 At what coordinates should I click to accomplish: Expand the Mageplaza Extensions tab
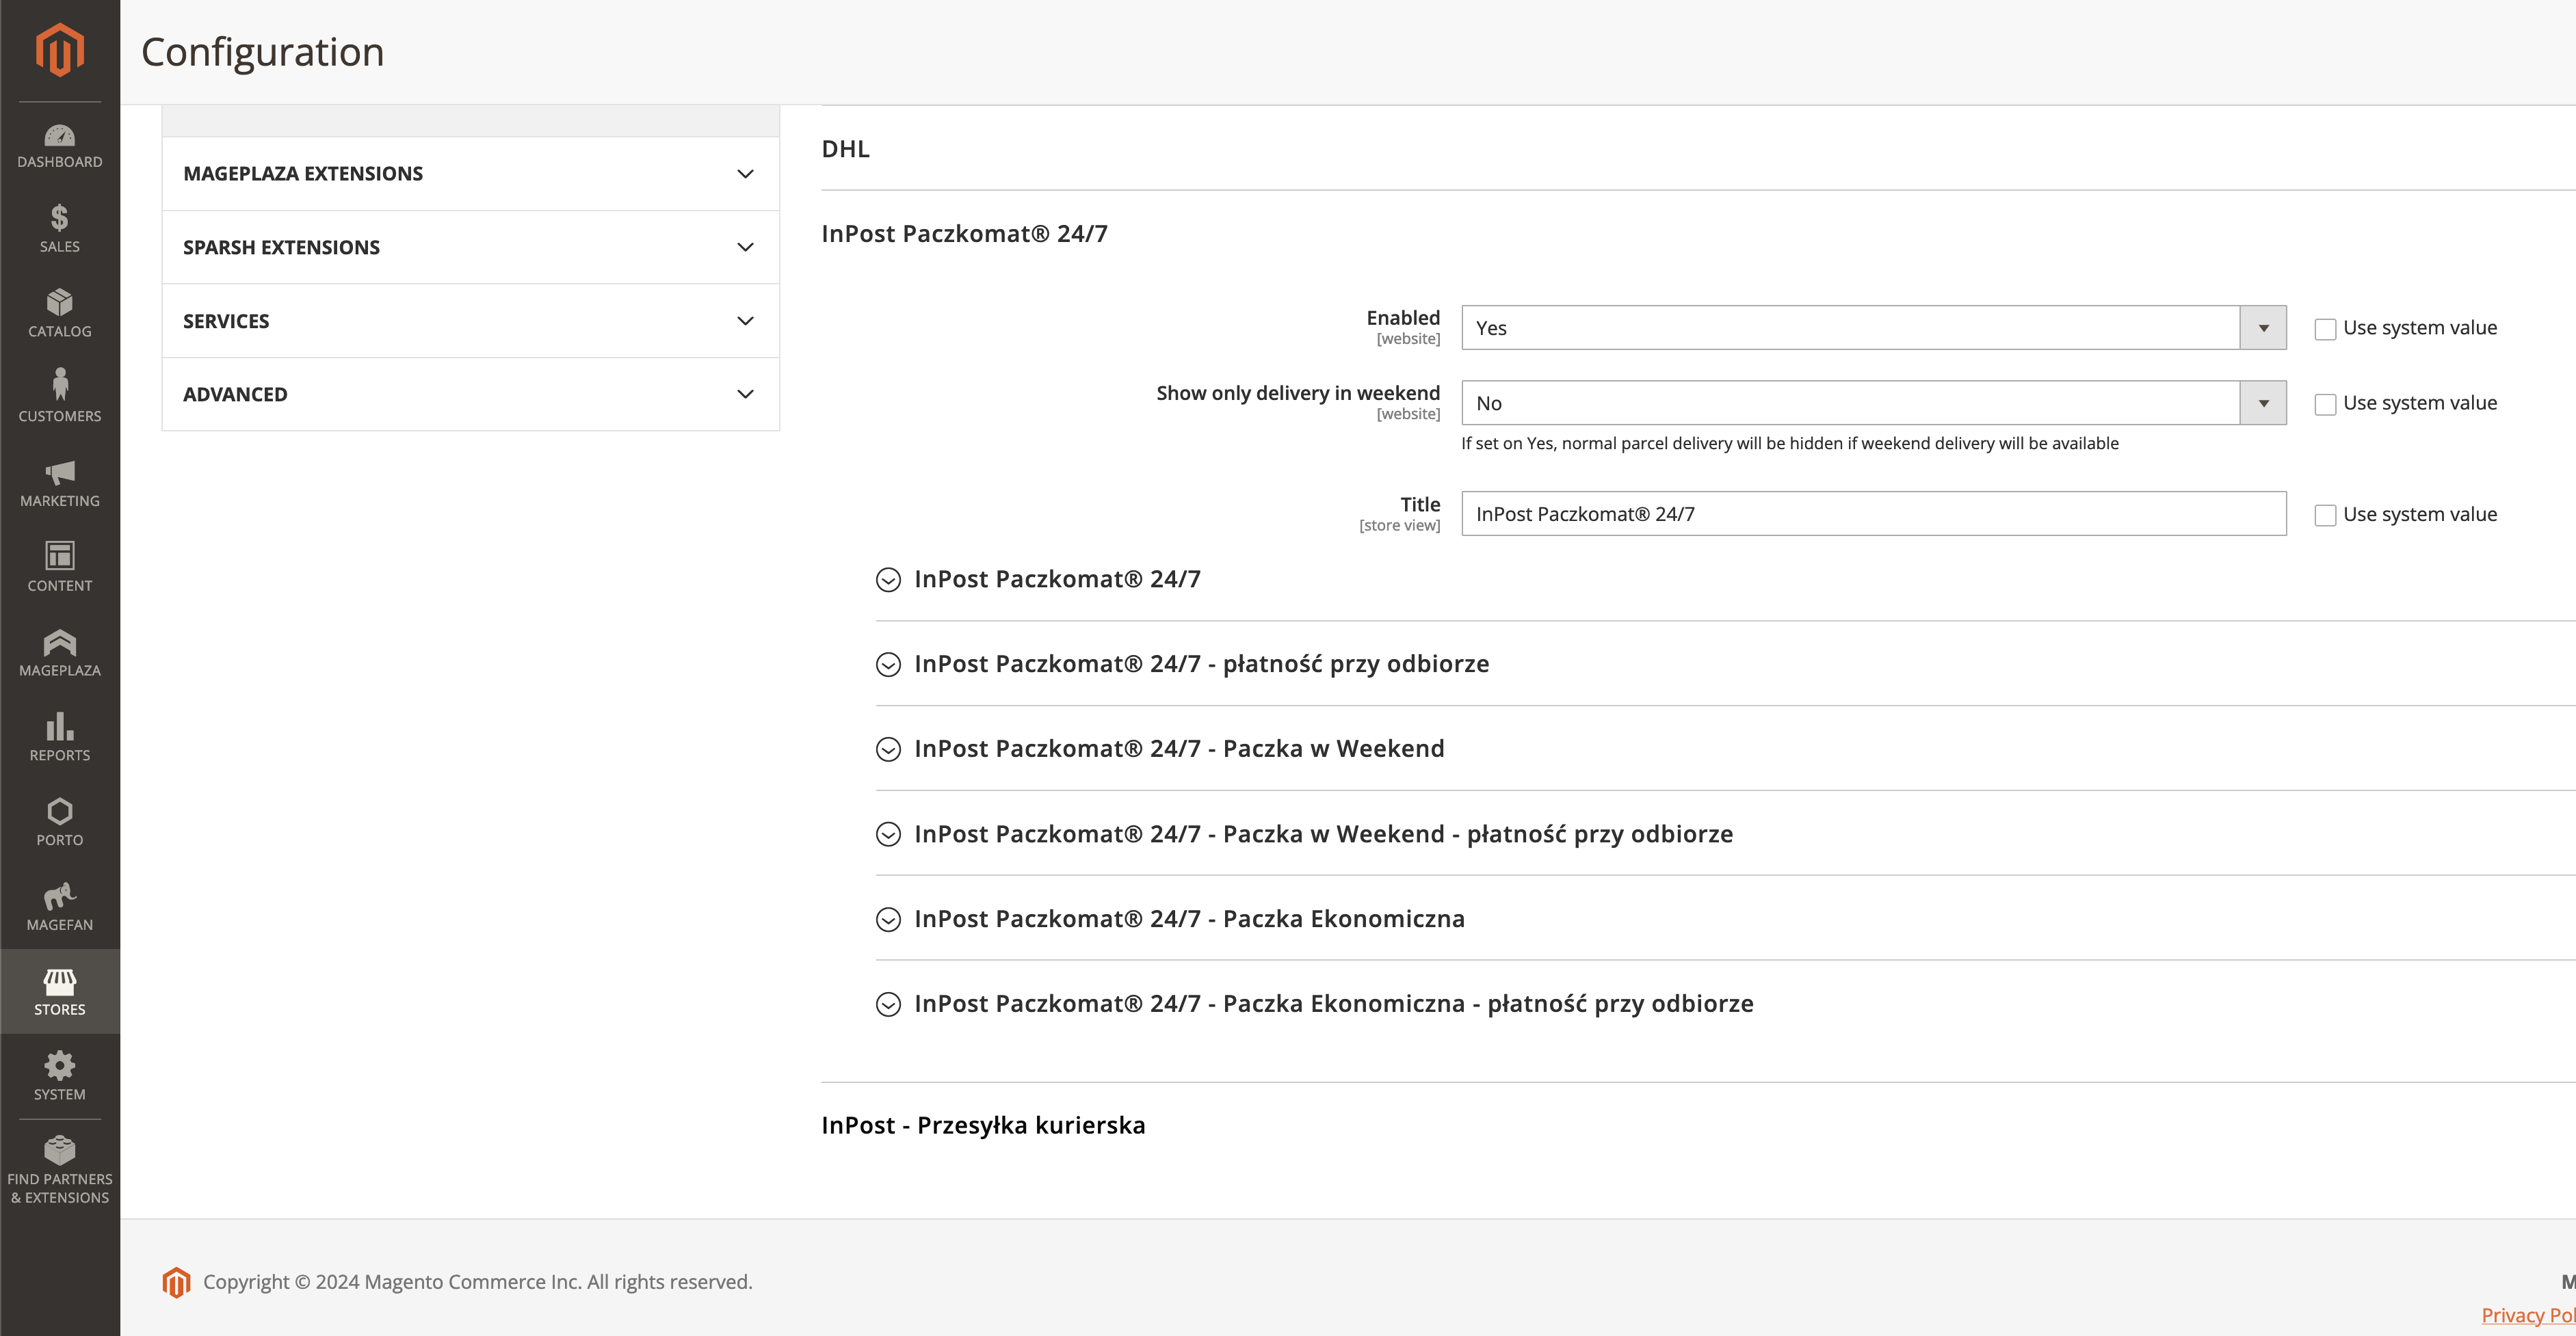(x=470, y=174)
